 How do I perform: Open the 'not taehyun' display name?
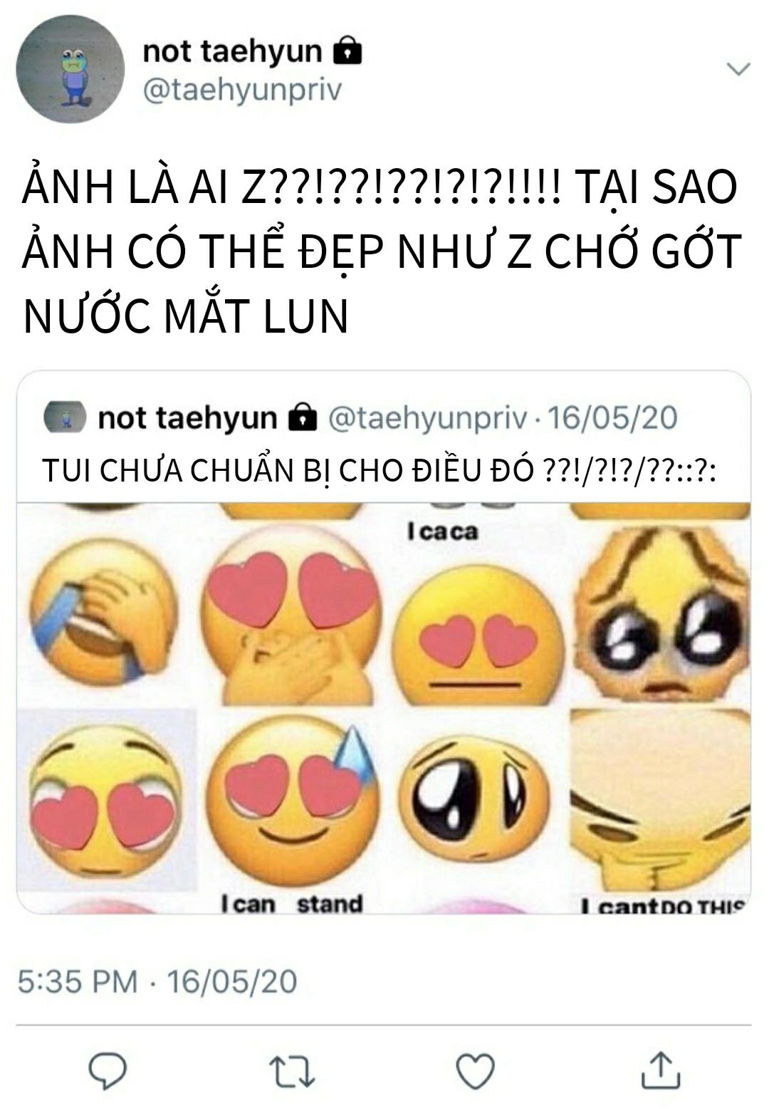[x=232, y=51]
